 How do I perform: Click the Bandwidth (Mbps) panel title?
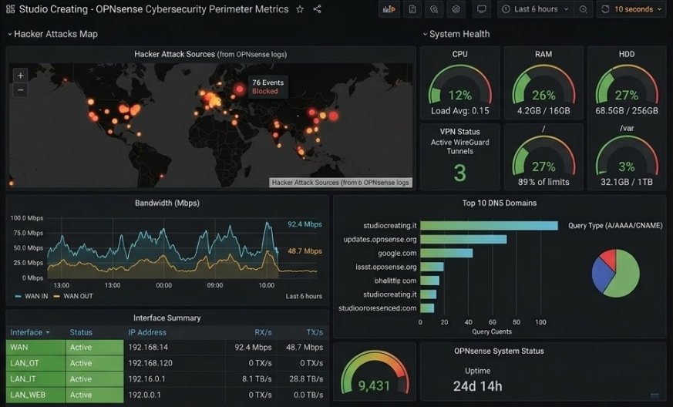point(167,203)
